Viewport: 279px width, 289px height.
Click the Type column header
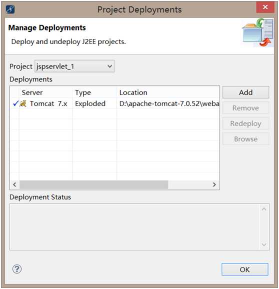click(94, 92)
